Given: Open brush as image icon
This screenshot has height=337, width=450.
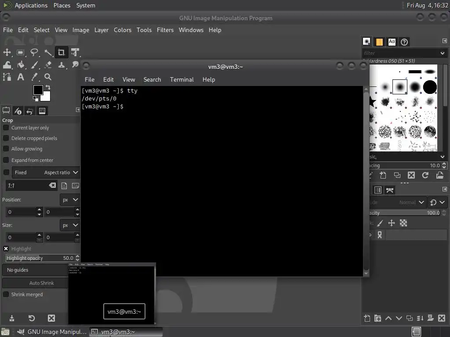Looking at the screenshot, I should (439, 175).
